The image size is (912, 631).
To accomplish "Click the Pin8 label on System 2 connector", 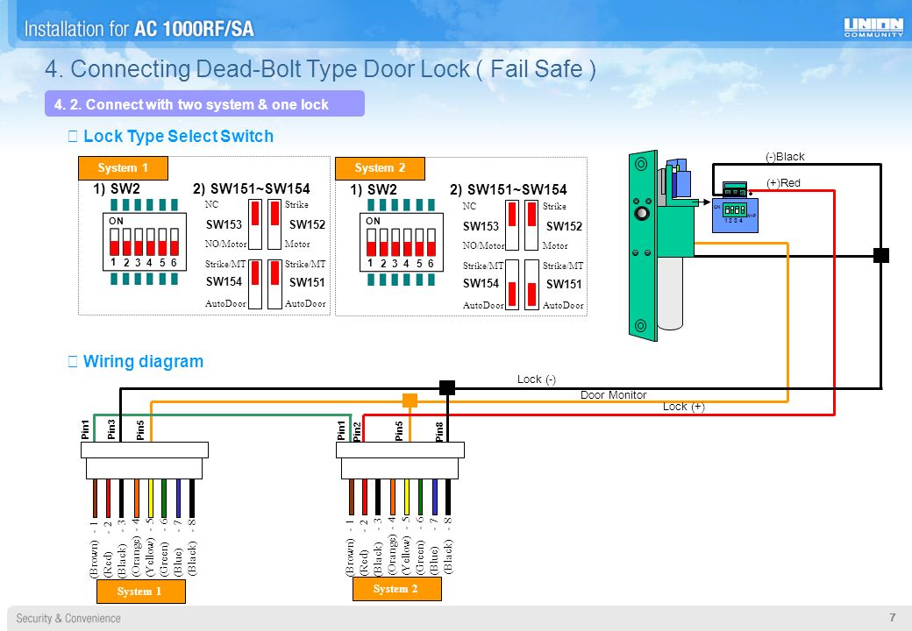I will click(x=439, y=432).
